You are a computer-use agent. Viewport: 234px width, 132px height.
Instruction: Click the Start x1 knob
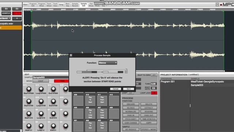[29, 126]
